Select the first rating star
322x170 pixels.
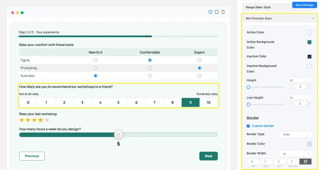click(22, 120)
